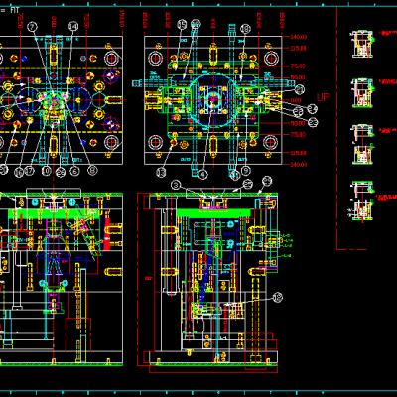Select the top 140.00 dimension text
The image size is (397, 397).
coord(299,37)
